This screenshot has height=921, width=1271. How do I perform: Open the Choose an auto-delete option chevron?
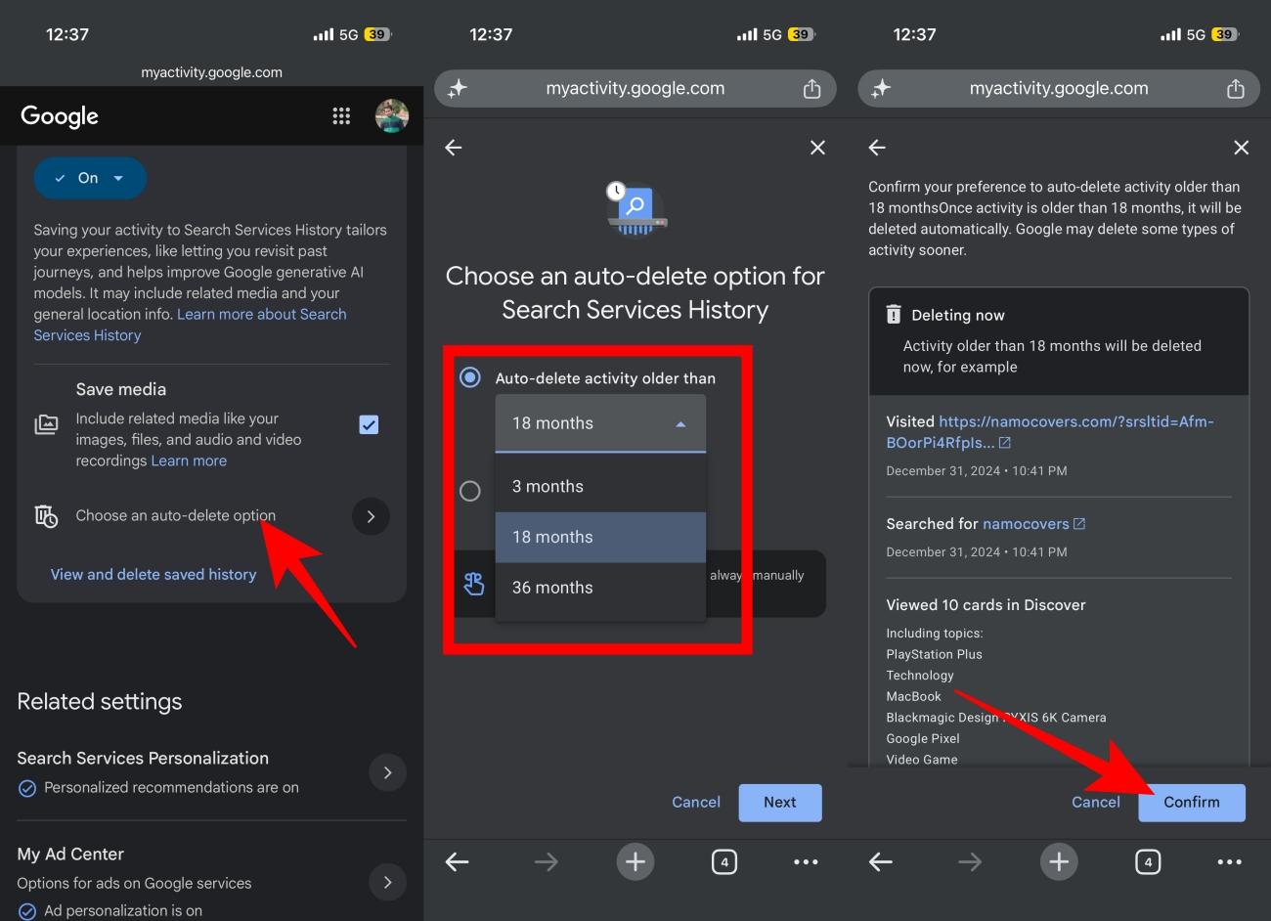click(x=371, y=516)
